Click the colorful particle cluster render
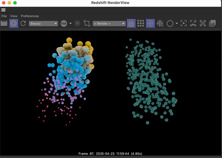The image size is (222, 158). pyautogui.click(x=65, y=81)
